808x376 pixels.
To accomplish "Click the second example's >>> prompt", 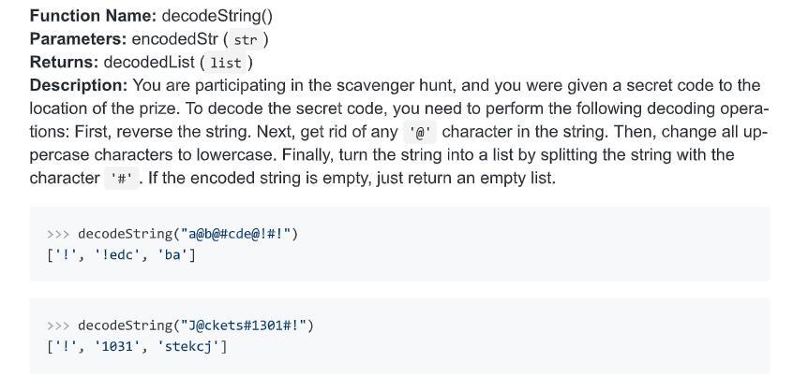I will click(58, 325).
